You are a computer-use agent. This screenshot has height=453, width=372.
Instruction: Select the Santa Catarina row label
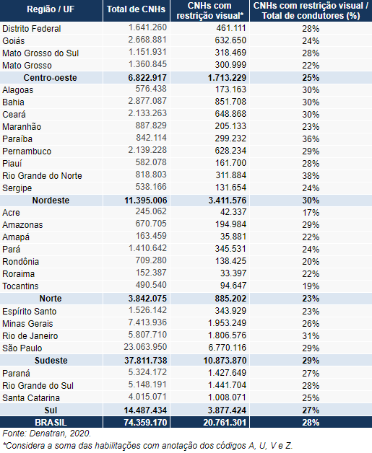point(31,398)
